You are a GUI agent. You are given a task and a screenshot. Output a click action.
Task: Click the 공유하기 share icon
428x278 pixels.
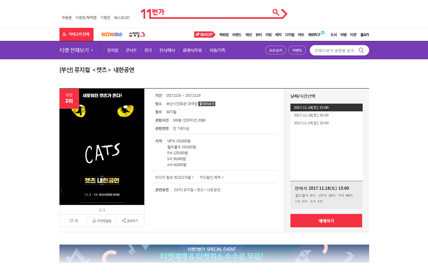click(130, 221)
